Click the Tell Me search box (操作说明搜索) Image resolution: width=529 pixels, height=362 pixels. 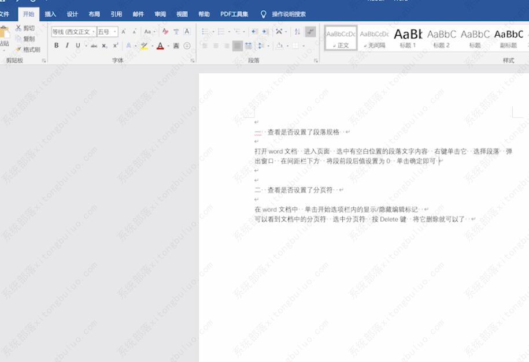(x=289, y=14)
